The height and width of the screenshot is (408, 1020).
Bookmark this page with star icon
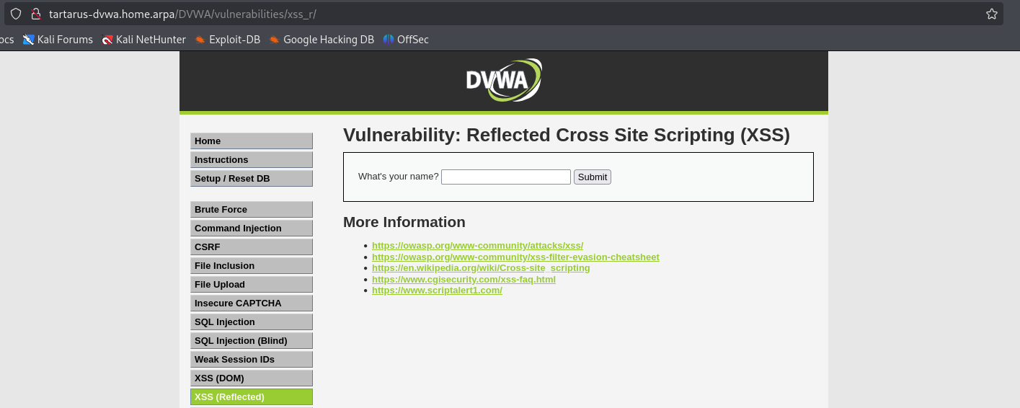click(991, 14)
